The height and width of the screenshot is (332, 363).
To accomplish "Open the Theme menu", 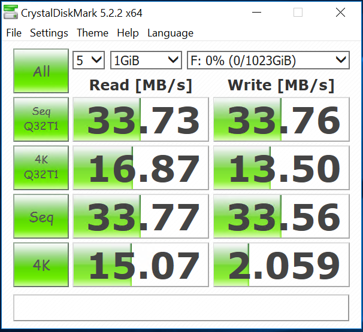I will (x=93, y=33).
